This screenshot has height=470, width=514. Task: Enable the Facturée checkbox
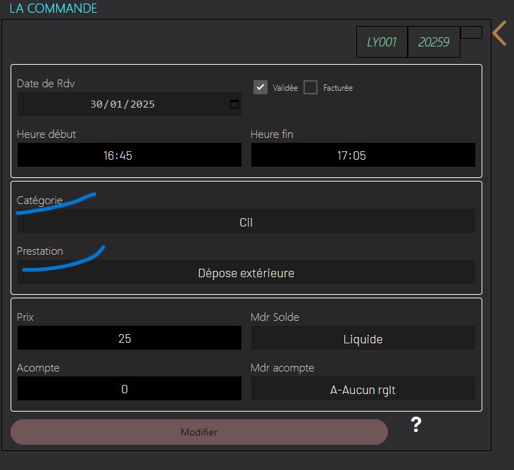[x=311, y=87]
